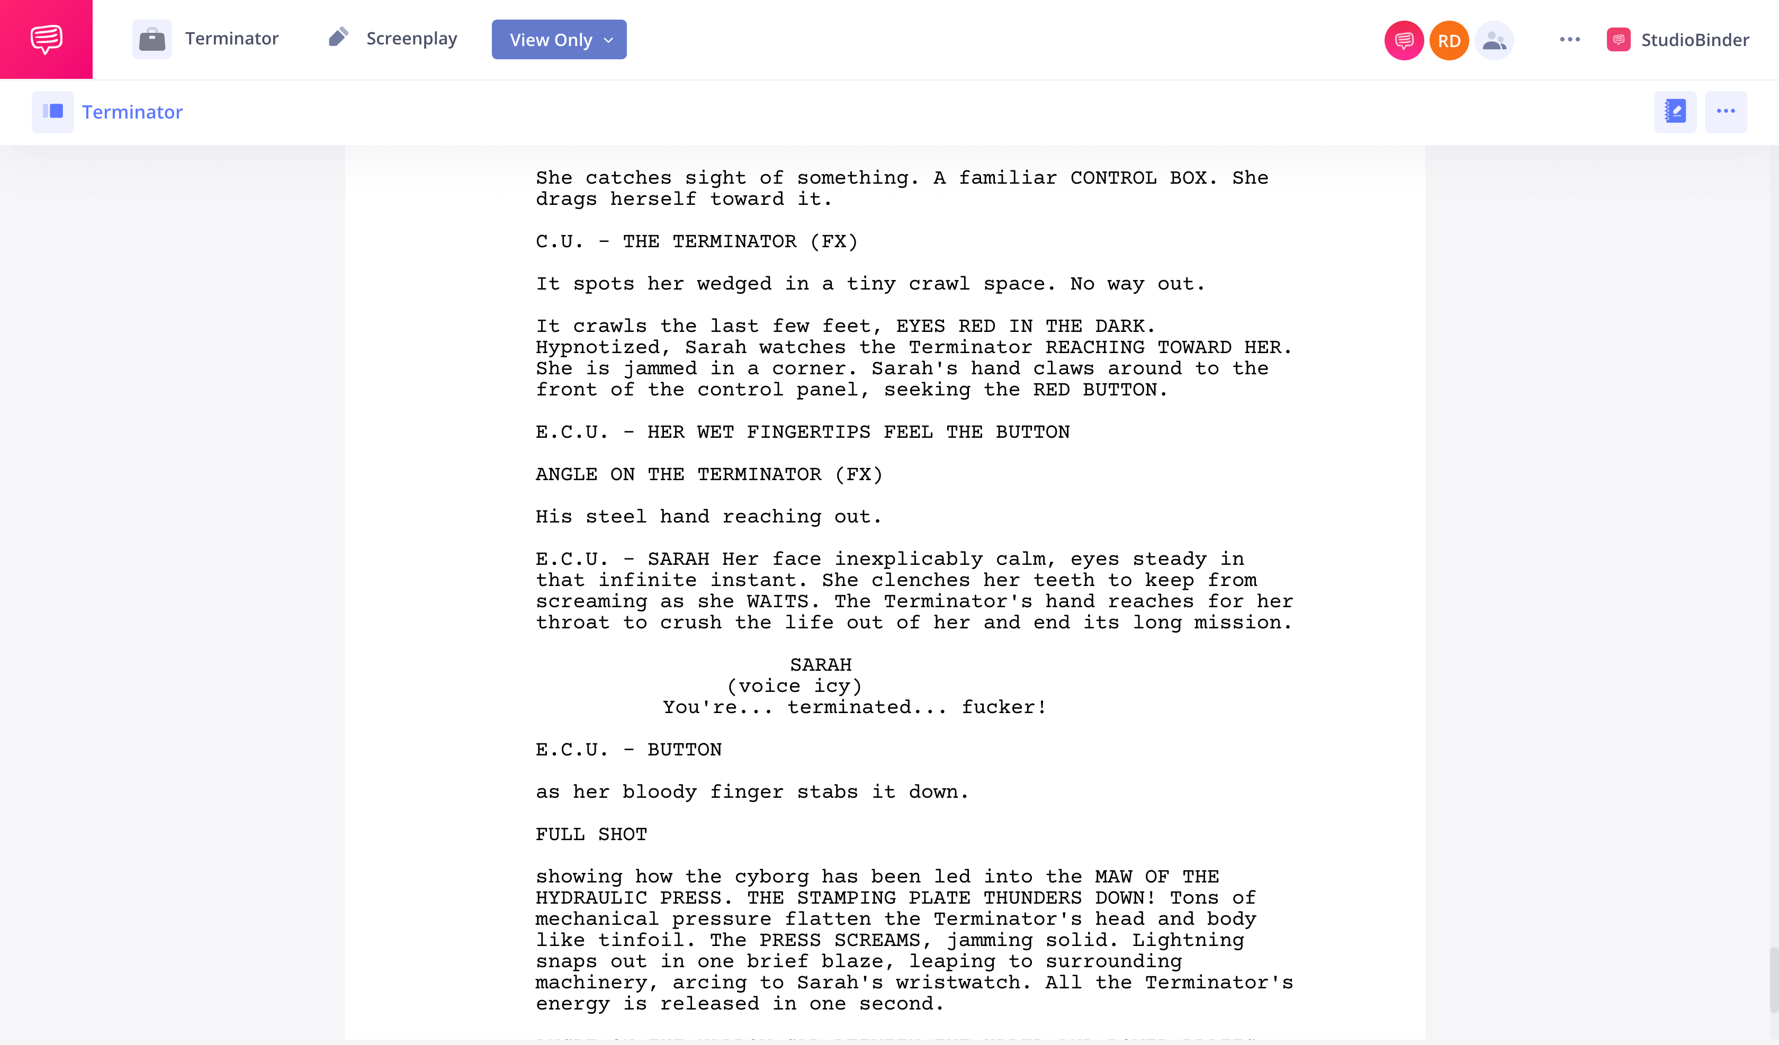Click the Terminator project title link
1779x1045 pixels.
coord(132,112)
